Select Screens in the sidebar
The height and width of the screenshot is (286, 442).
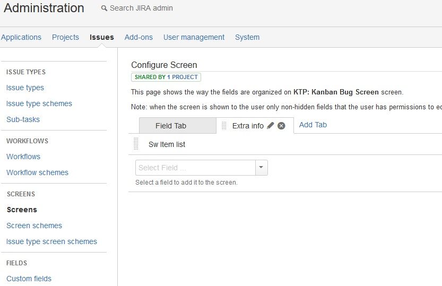pos(22,210)
